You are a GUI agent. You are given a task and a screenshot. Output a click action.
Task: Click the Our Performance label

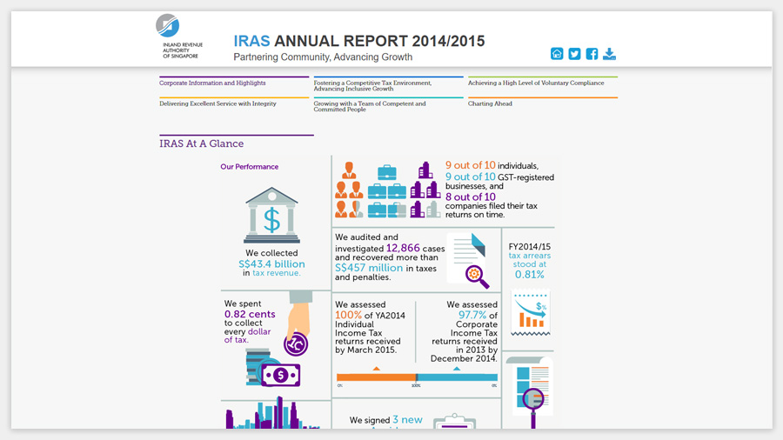[x=249, y=167]
